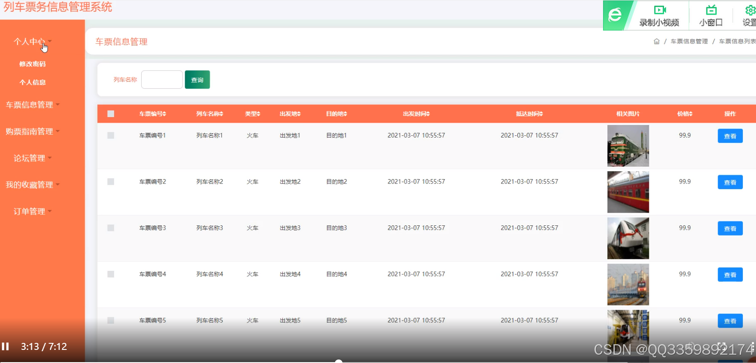
Task: View details of 车票编号2 with 查看
Action: click(730, 182)
